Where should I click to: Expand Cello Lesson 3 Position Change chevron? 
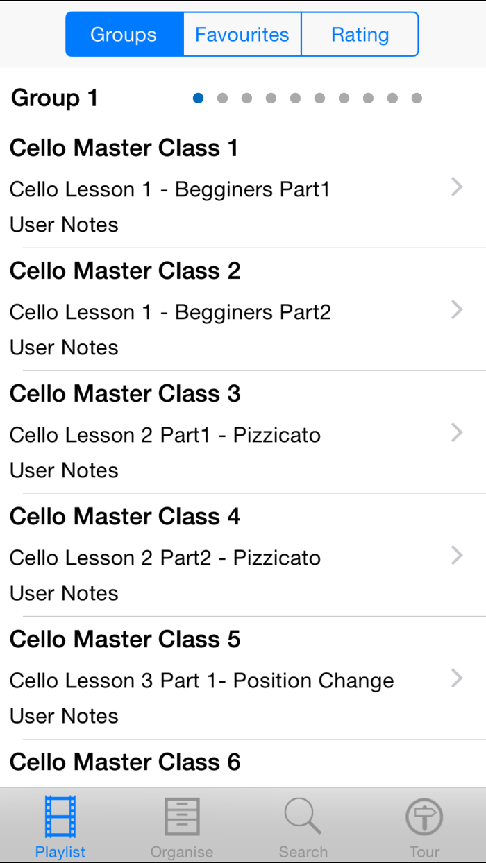[456, 678]
